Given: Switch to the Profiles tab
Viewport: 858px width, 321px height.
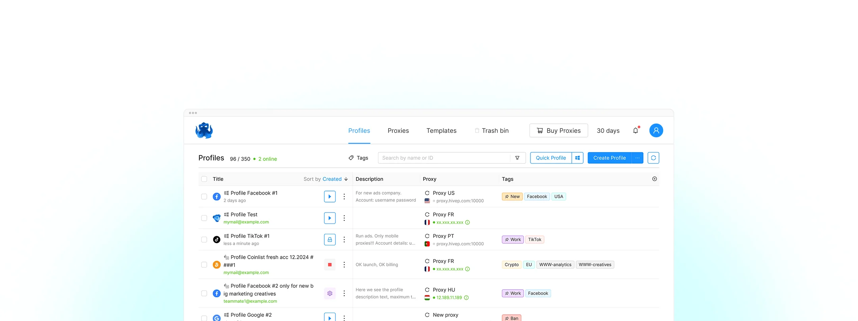Looking at the screenshot, I should click(359, 130).
